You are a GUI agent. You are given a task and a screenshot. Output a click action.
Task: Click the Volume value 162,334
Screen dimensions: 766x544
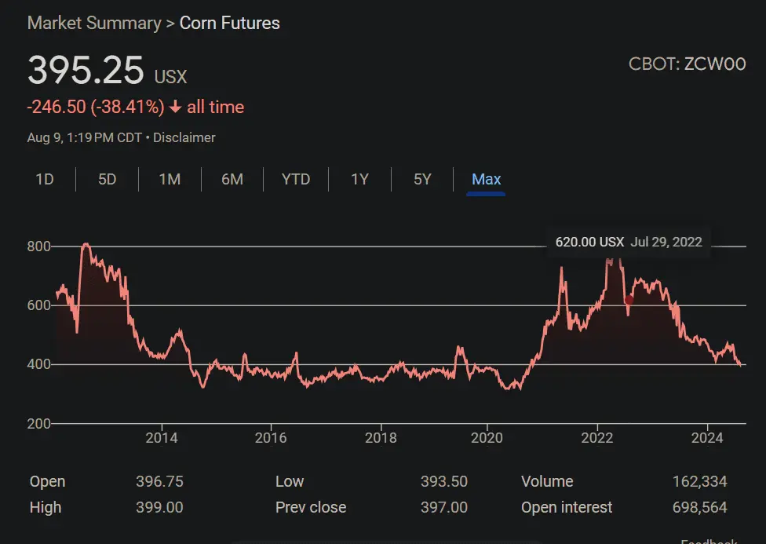[699, 481]
